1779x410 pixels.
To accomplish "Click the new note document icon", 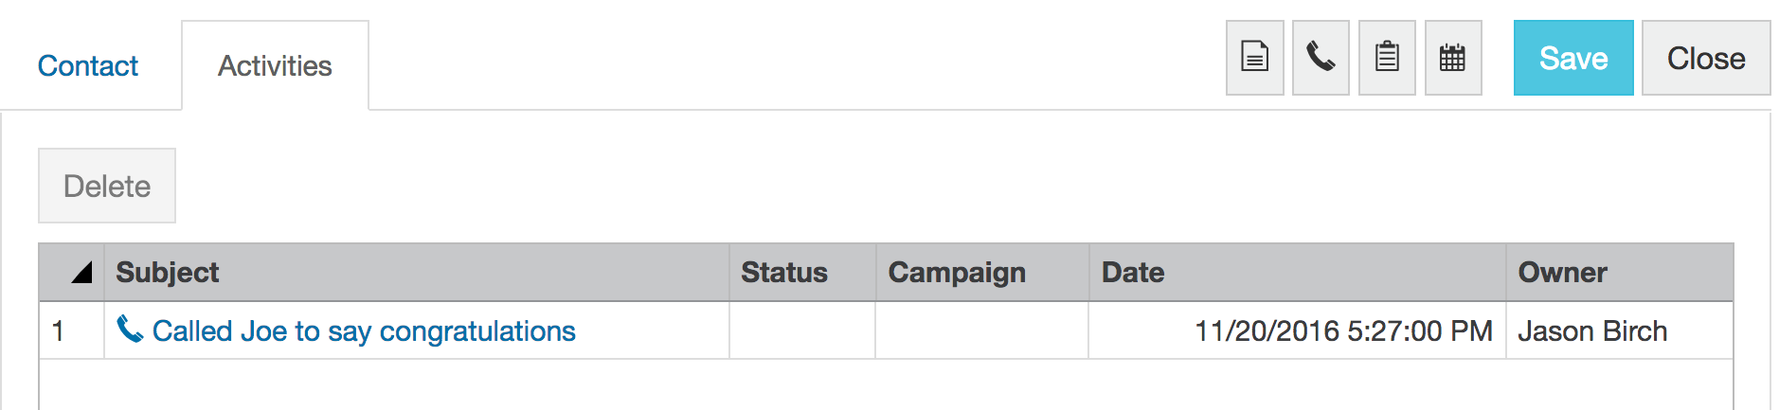I will click(x=1254, y=58).
